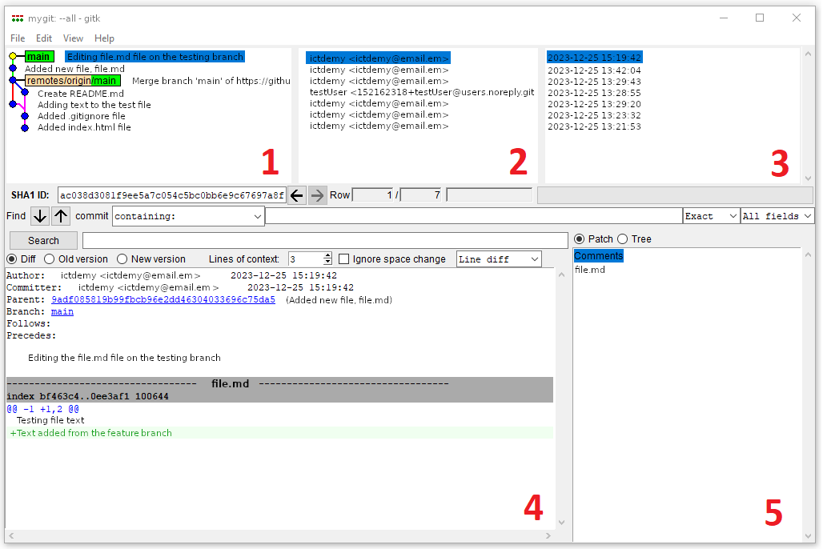Enable Ignore space change checkbox

coord(344,259)
